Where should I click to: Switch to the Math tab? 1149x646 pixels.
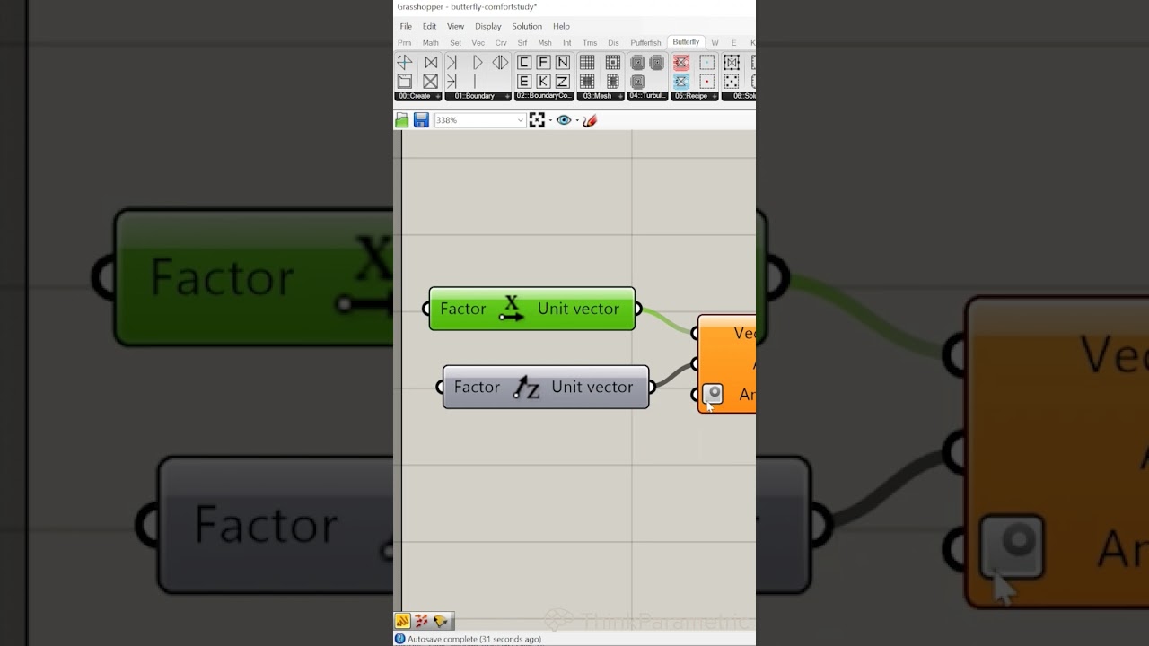[x=431, y=43]
